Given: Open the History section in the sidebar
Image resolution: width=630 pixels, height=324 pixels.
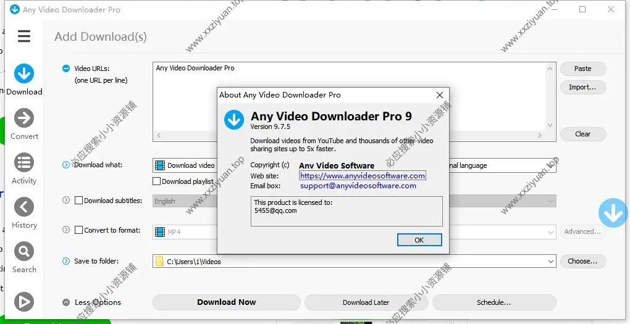Looking at the screenshot, I should (x=24, y=207).
